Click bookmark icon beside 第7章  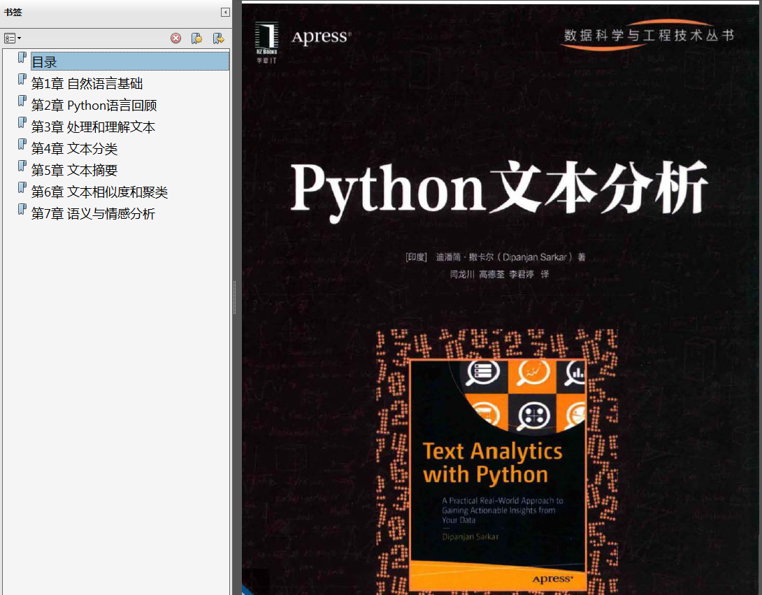click(22, 209)
